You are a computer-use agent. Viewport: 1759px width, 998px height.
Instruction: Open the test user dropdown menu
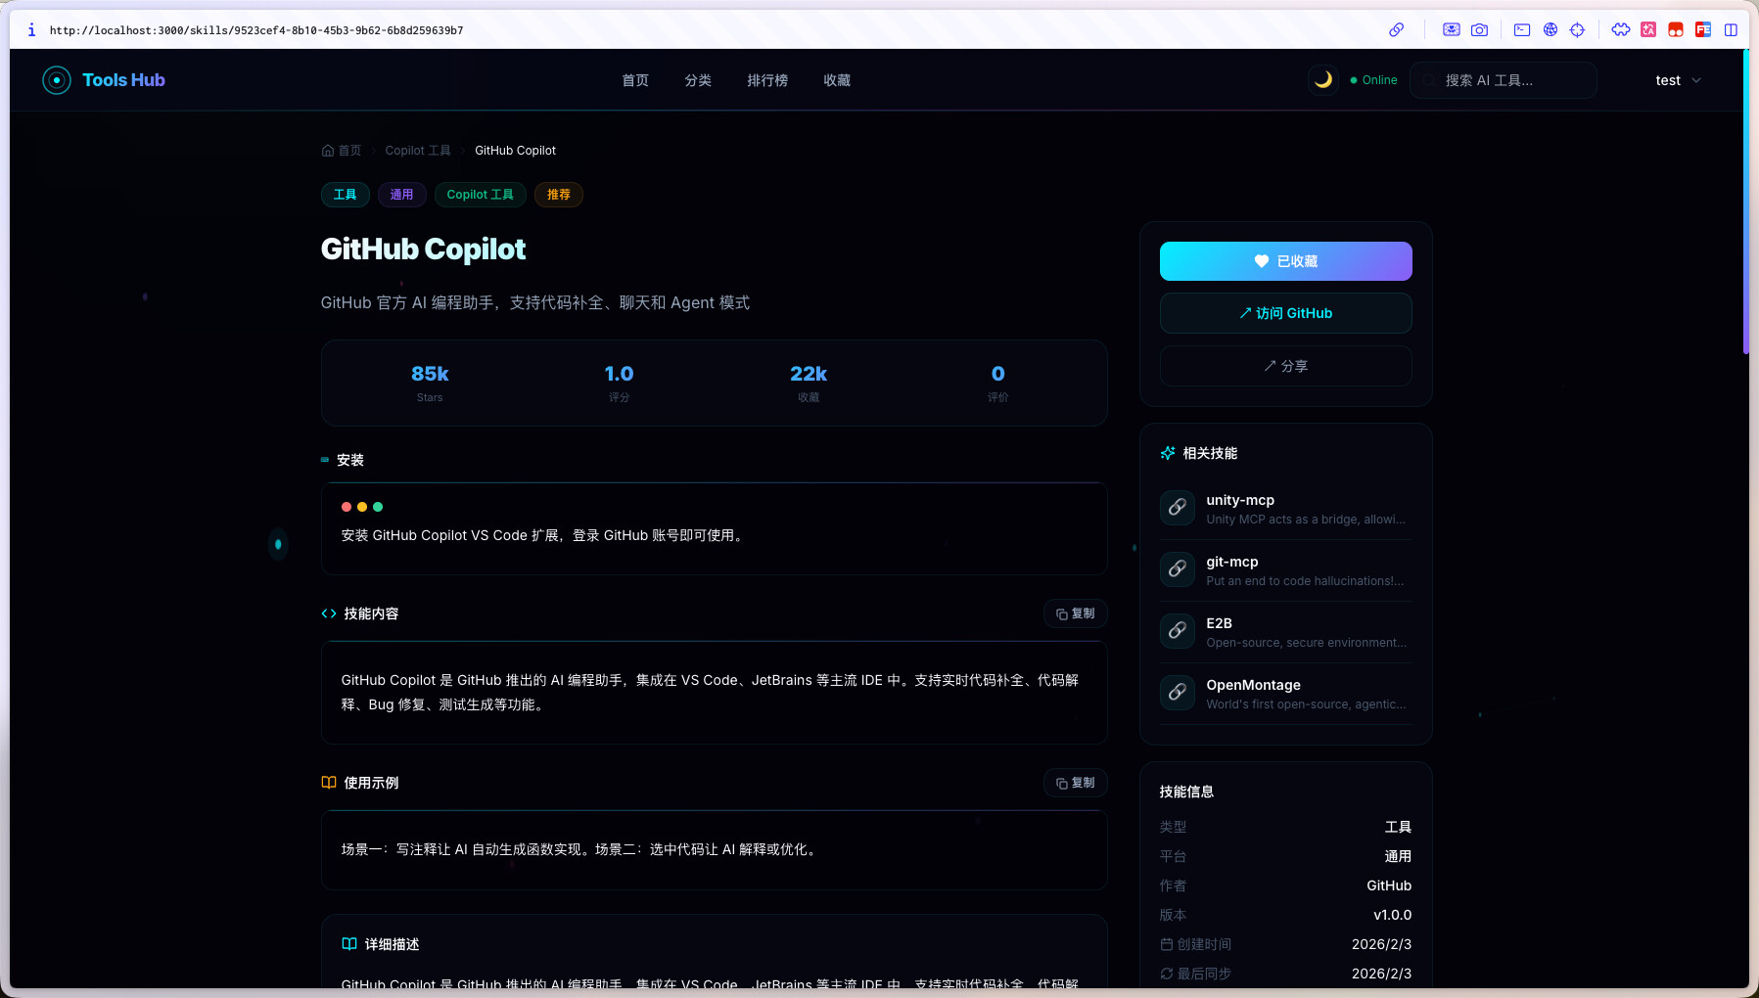click(x=1678, y=80)
